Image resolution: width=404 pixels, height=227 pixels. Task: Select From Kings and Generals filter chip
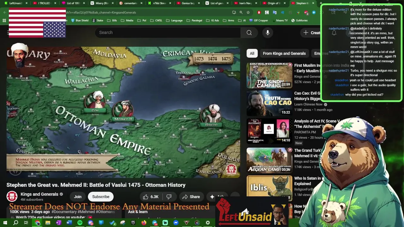[x=284, y=53]
